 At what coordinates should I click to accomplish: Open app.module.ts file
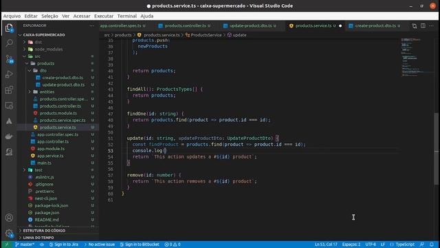51,149
